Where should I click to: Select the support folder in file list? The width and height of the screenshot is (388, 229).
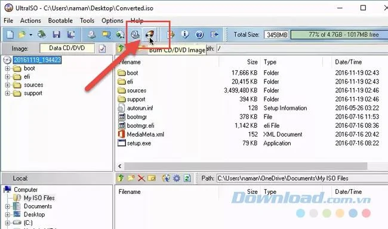136,100
